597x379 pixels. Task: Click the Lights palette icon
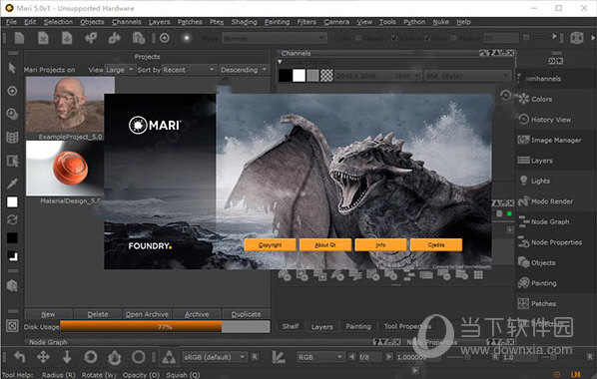point(524,181)
